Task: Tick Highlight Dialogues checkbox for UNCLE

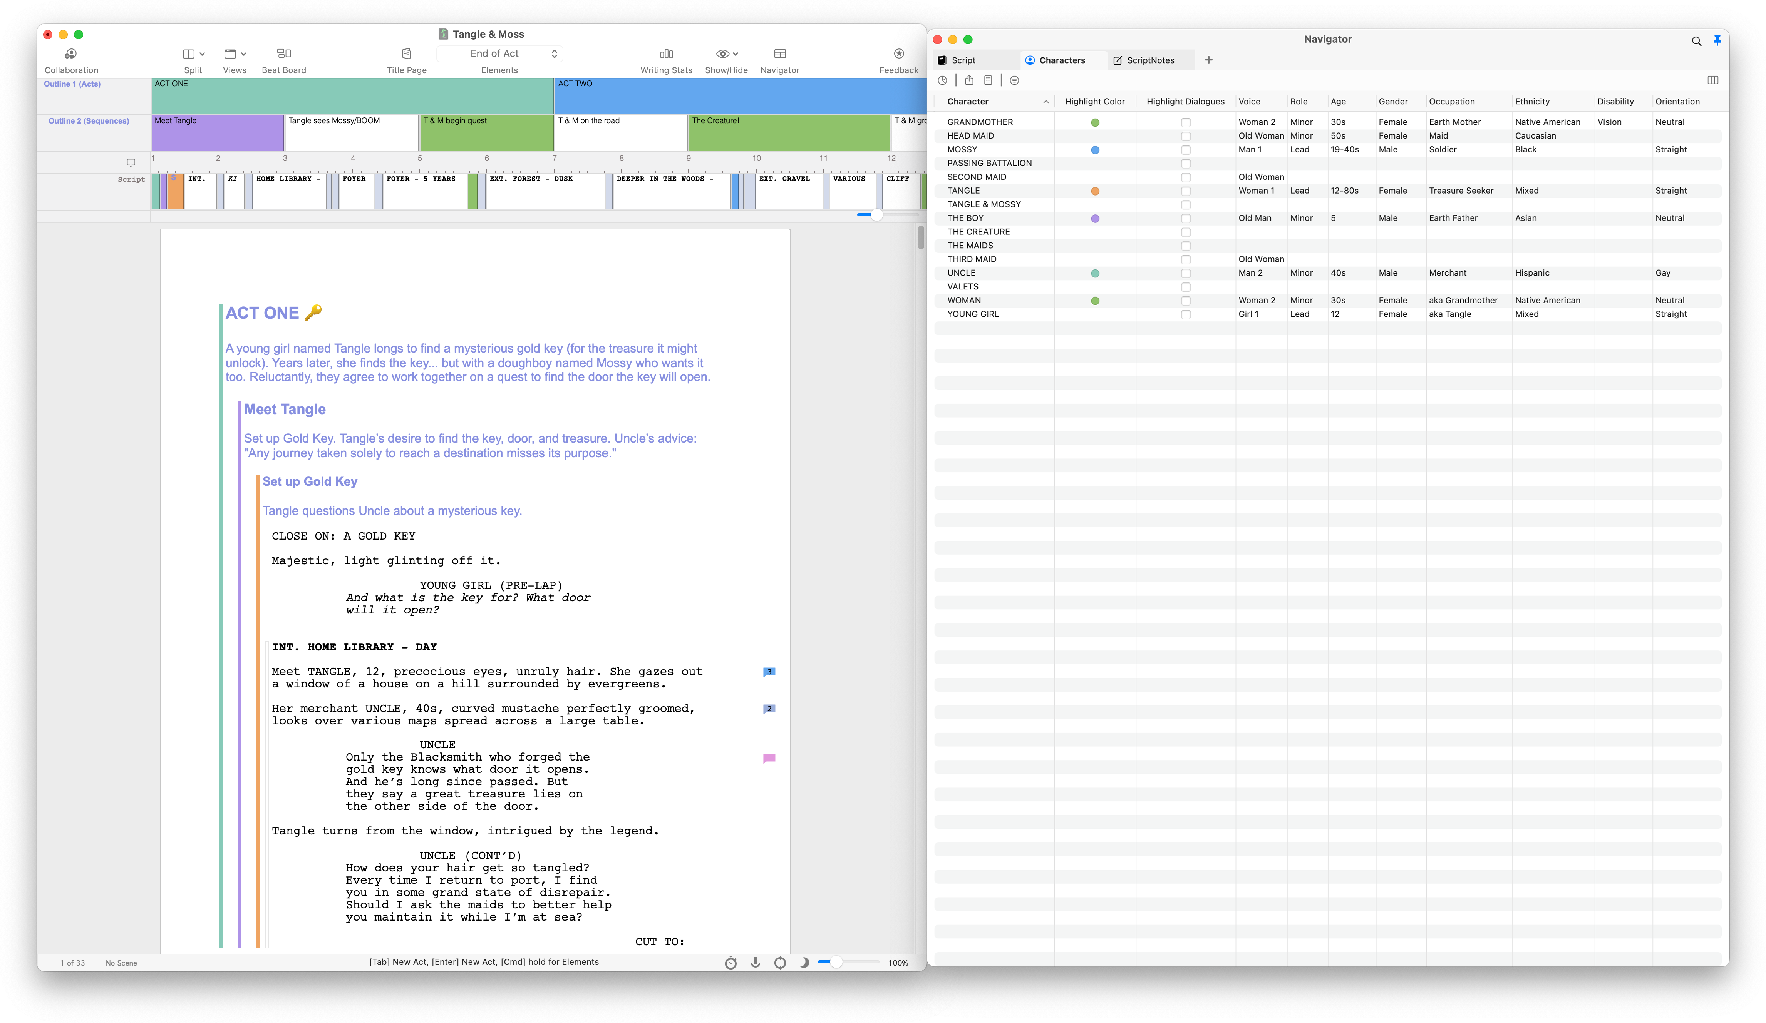Action: [1186, 274]
